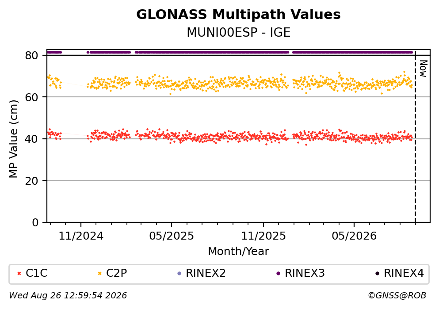
Task: Click the 20 y-axis tick label
Action: pos(31,181)
